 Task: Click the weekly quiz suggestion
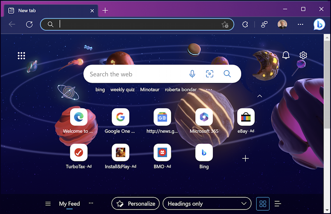point(122,90)
